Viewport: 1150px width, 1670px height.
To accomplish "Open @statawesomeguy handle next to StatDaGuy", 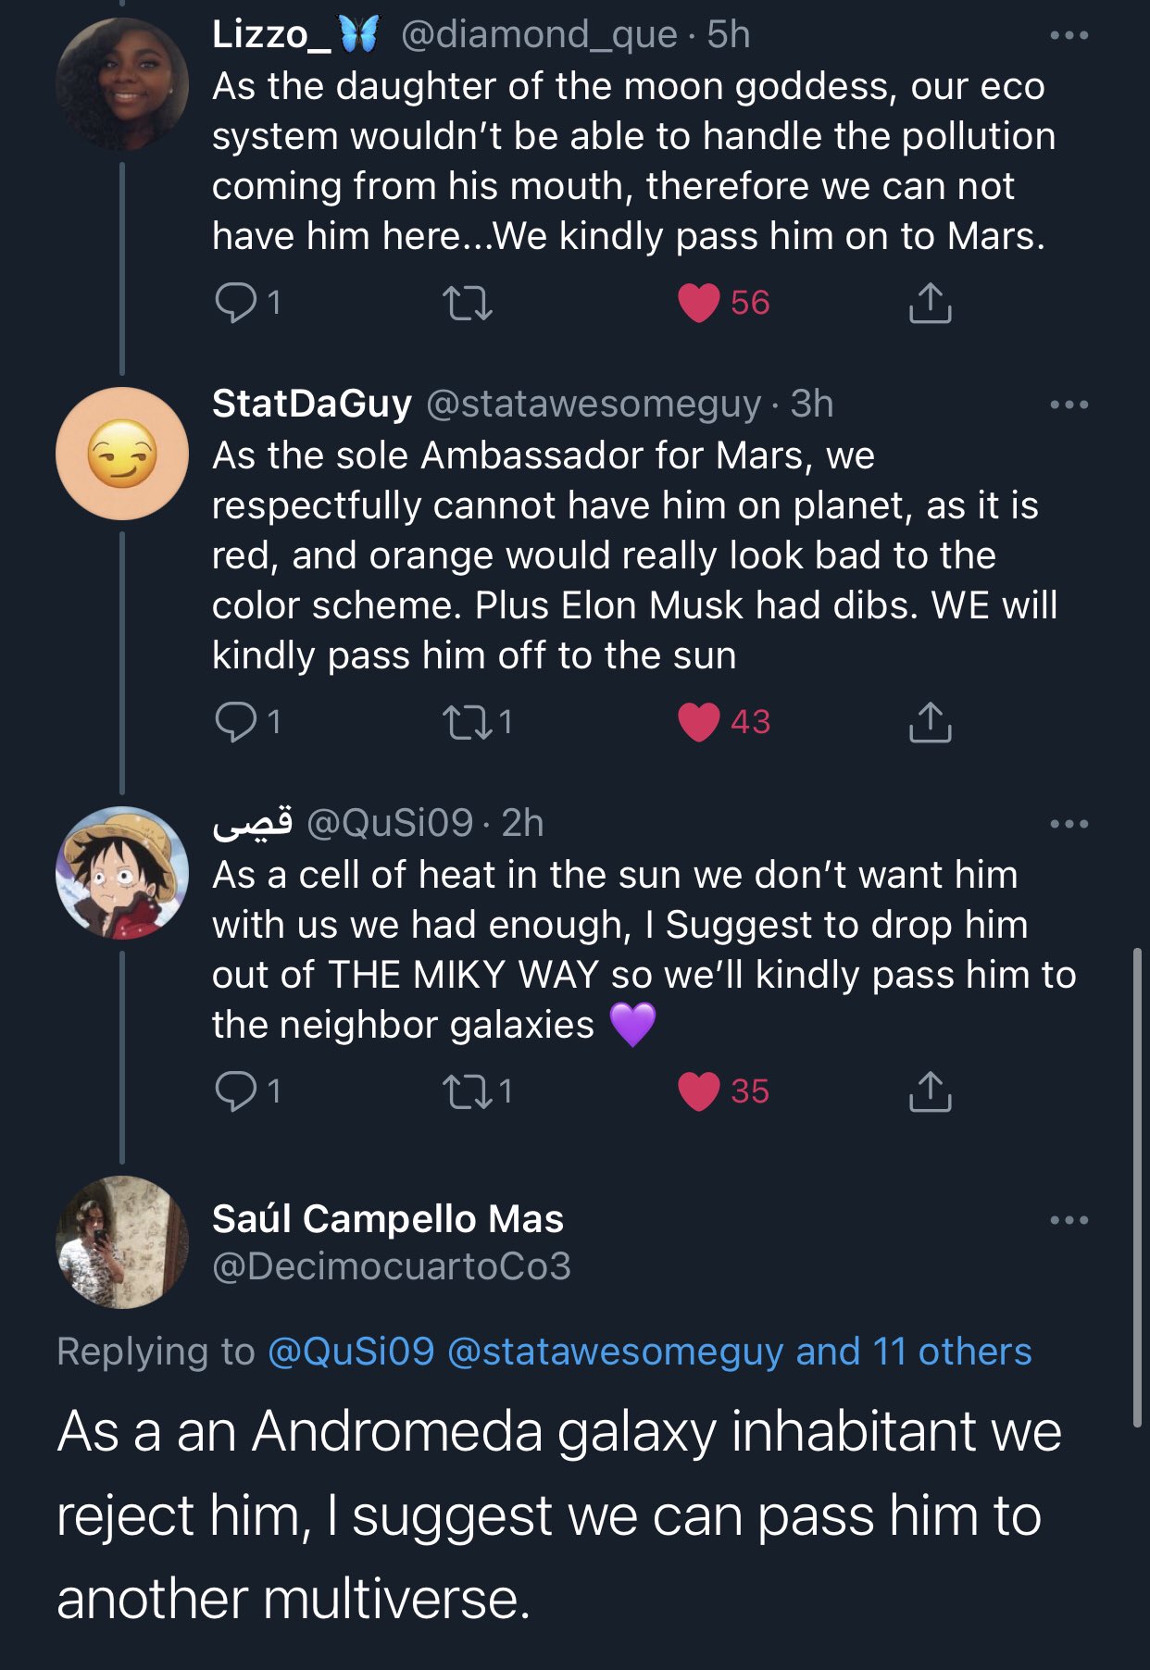I will (594, 405).
